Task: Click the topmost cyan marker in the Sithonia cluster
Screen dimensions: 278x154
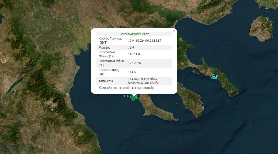Action: pyautogui.click(x=213, y=75)
